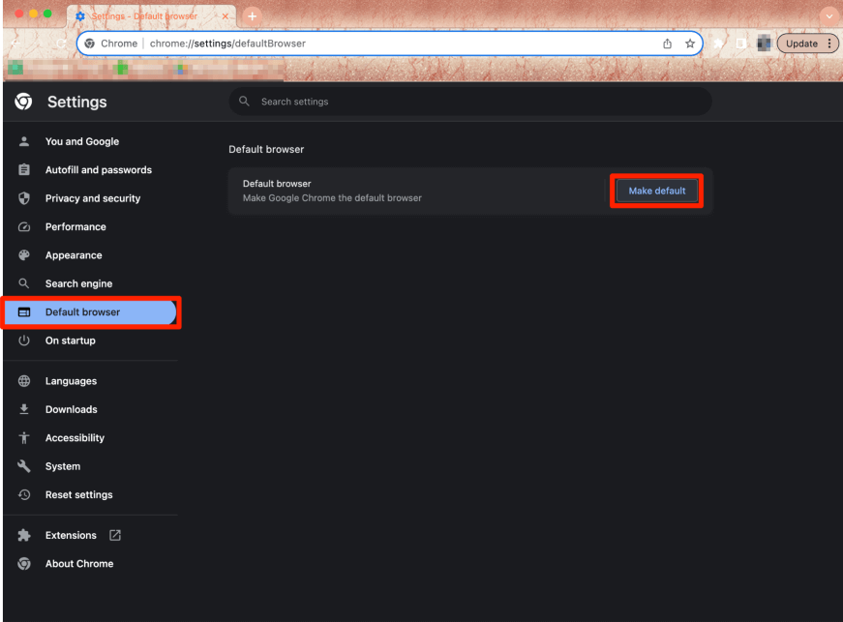Focus the Search settings field
Viewport: 843px width, 622px height.
click(470, 102)
